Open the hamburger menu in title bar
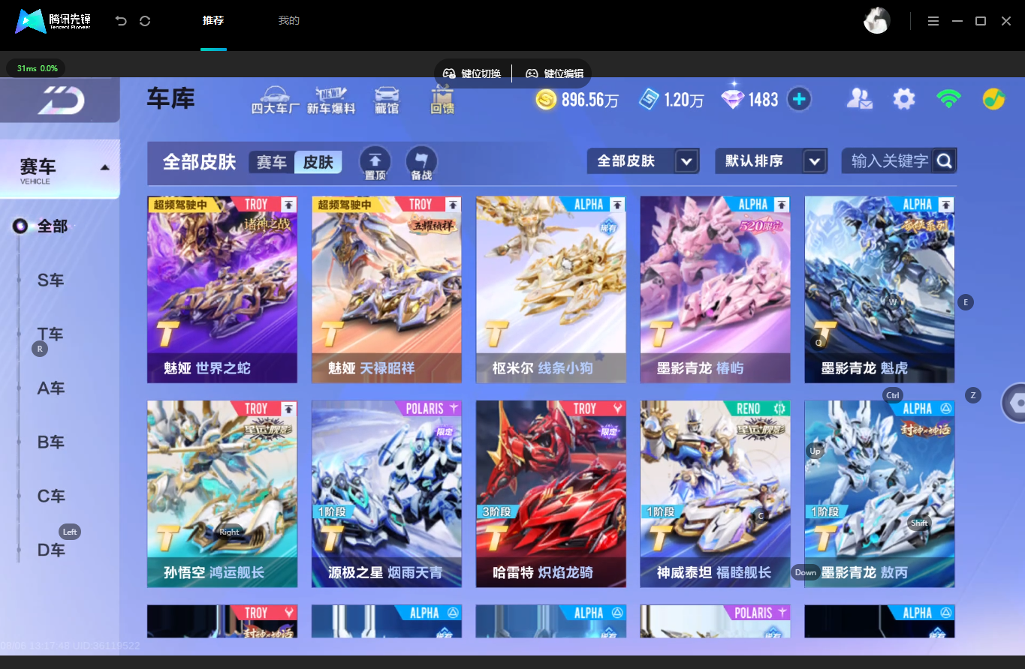 coord(933,21)
